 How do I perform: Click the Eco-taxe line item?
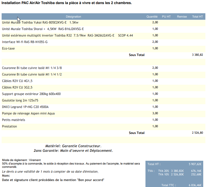[8, 48]
